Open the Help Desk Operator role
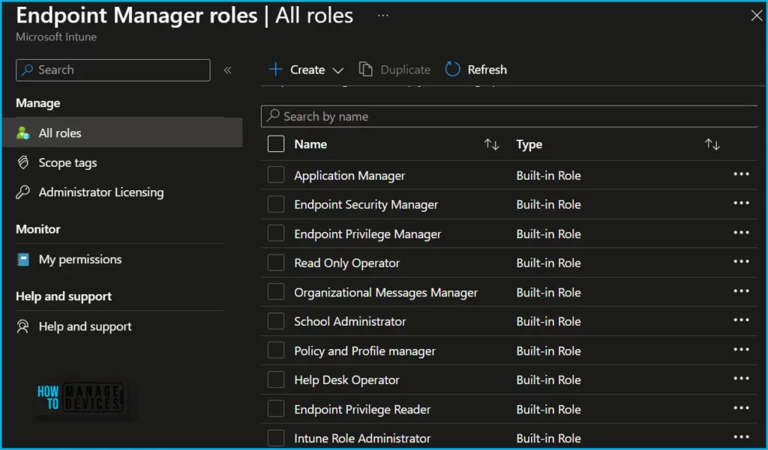The width and height of the screenshot is (768, 450). 346,380
